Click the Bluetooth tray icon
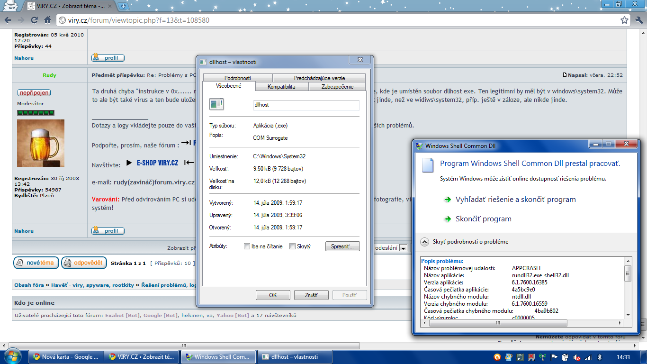647x364 pixels. pyautogui.click(x=599, y=357)
